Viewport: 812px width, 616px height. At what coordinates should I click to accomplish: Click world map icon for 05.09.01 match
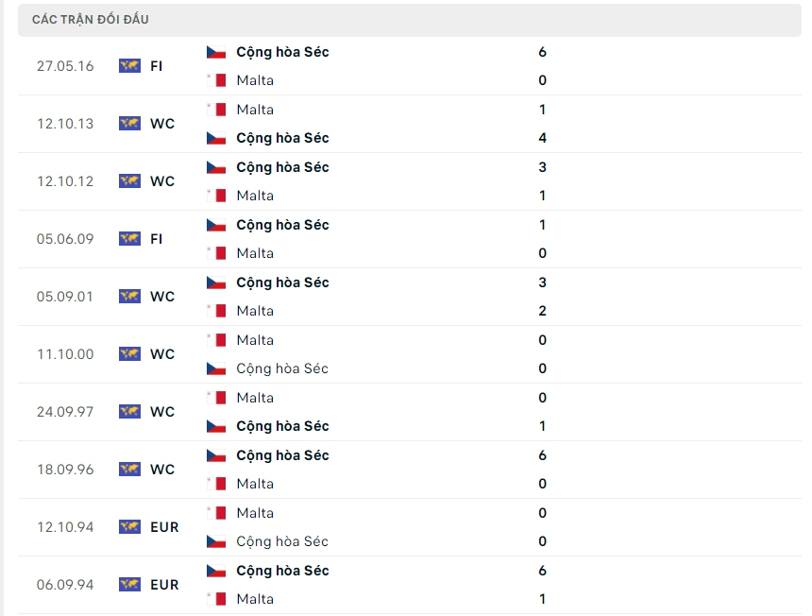point(129,297)
